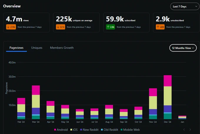
Task: Switch to the Pageviews tab
Action: (x=16, y=48)
